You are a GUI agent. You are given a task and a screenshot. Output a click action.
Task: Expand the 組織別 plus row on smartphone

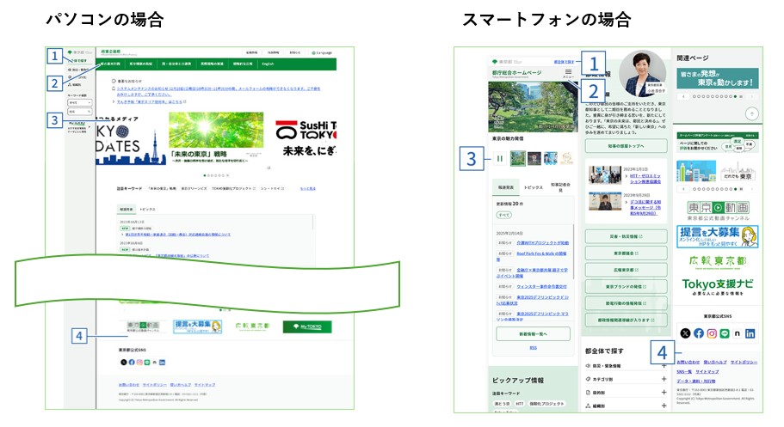click(x=626, y=406)
